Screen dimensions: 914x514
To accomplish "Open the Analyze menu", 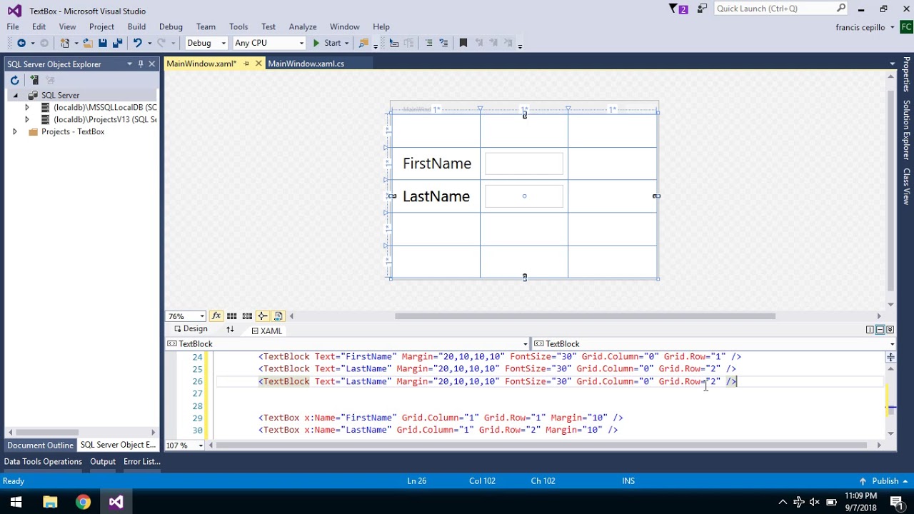I will [x=303, y=26].
